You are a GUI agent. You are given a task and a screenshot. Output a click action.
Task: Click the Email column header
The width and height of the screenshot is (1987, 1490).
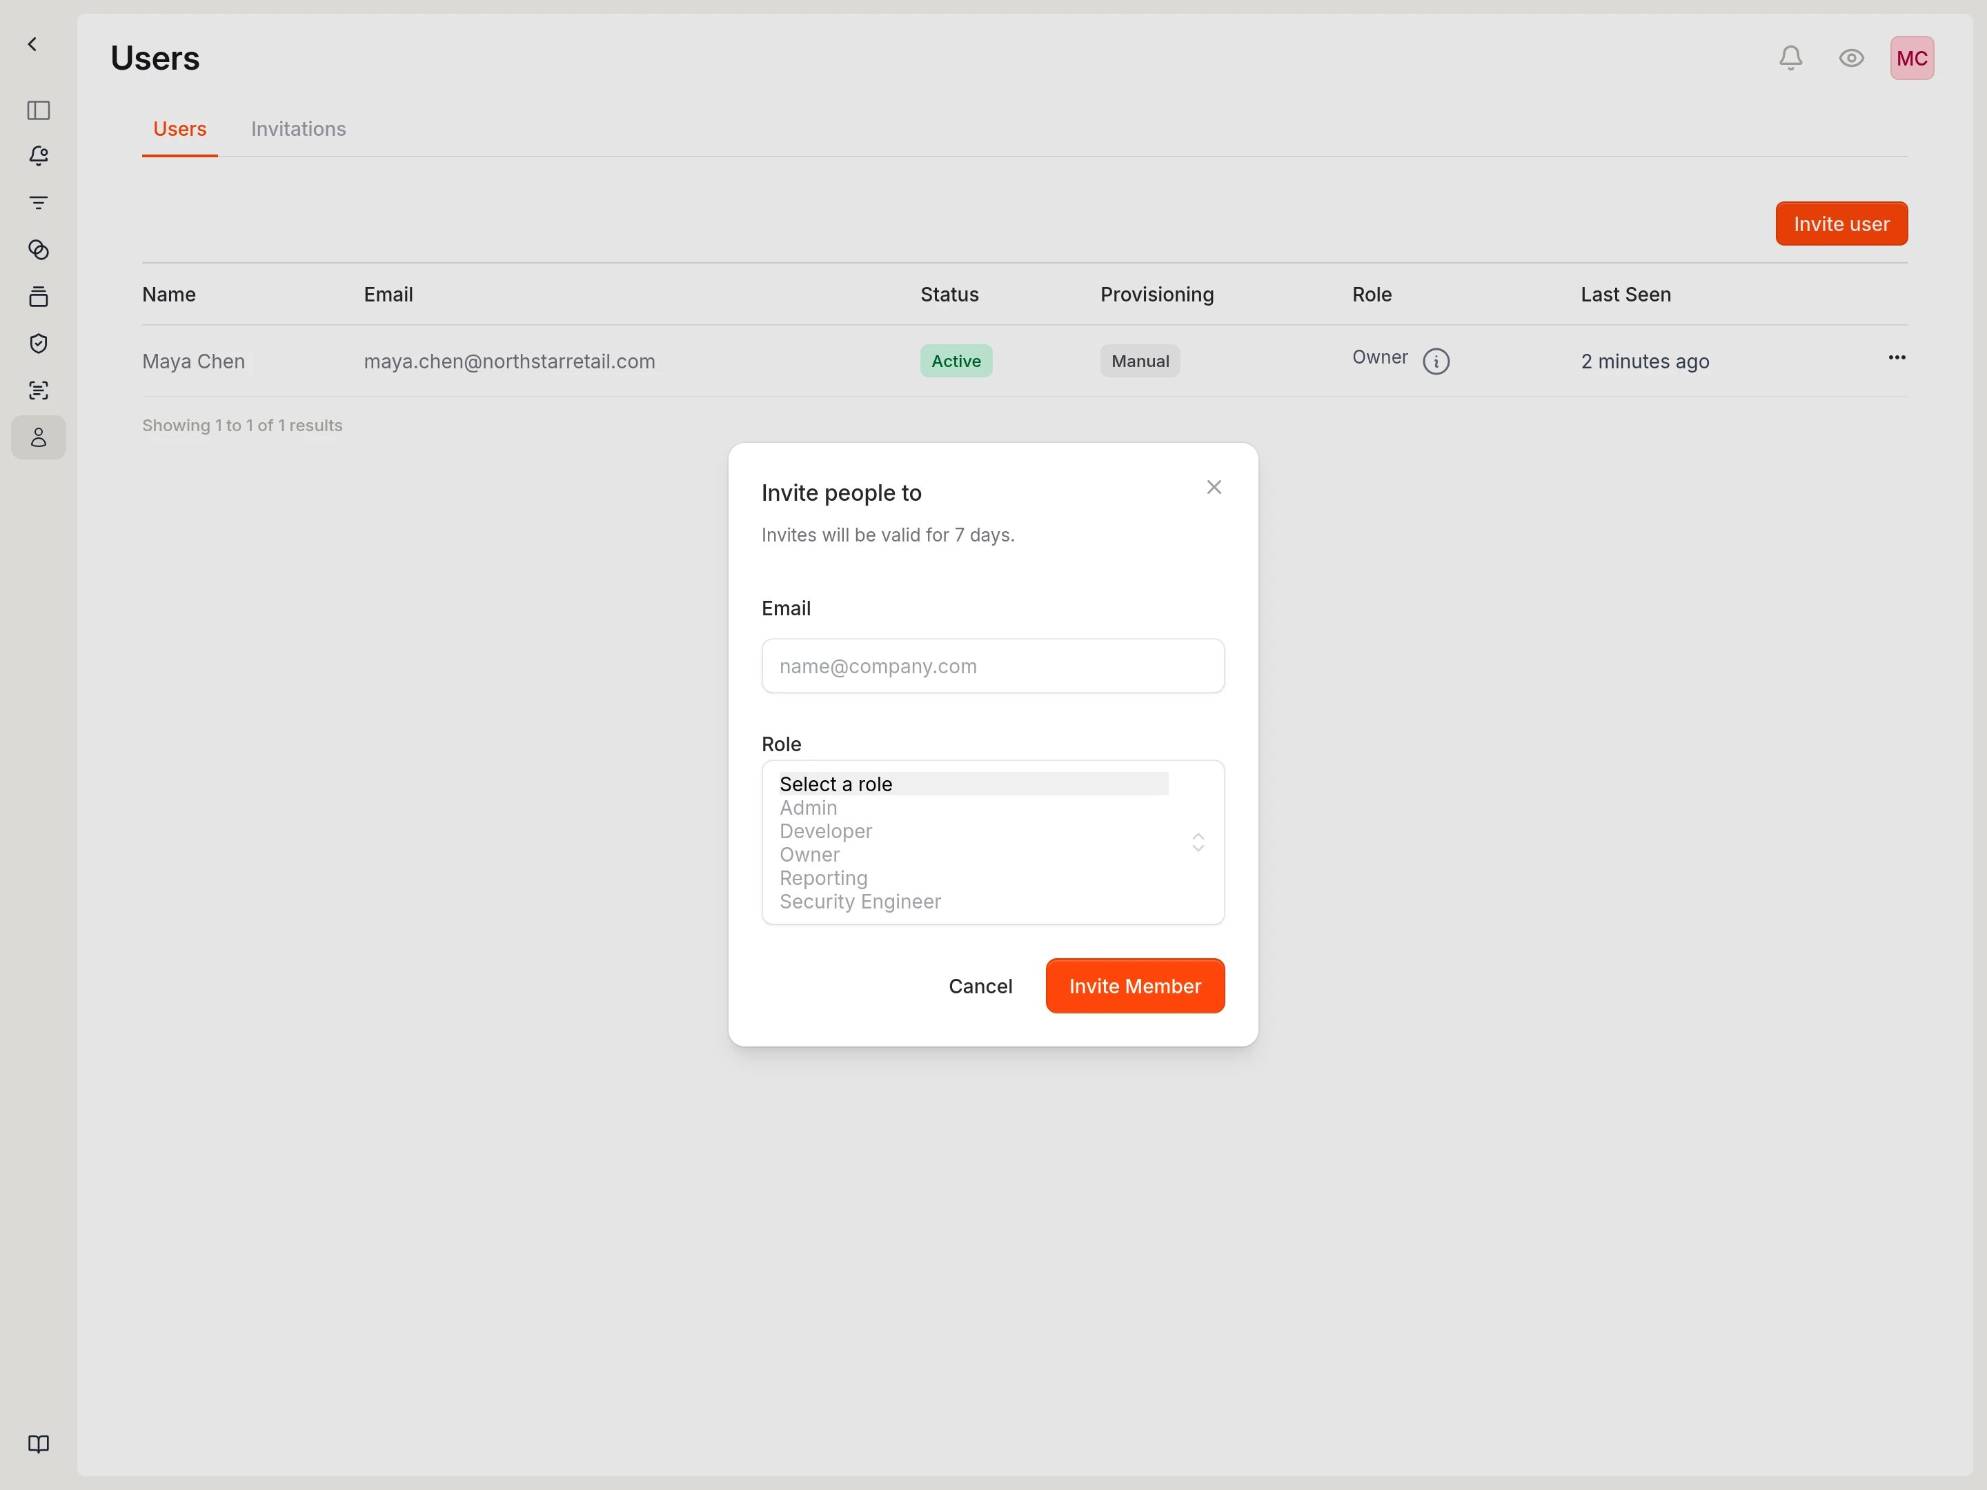point(388,295)
